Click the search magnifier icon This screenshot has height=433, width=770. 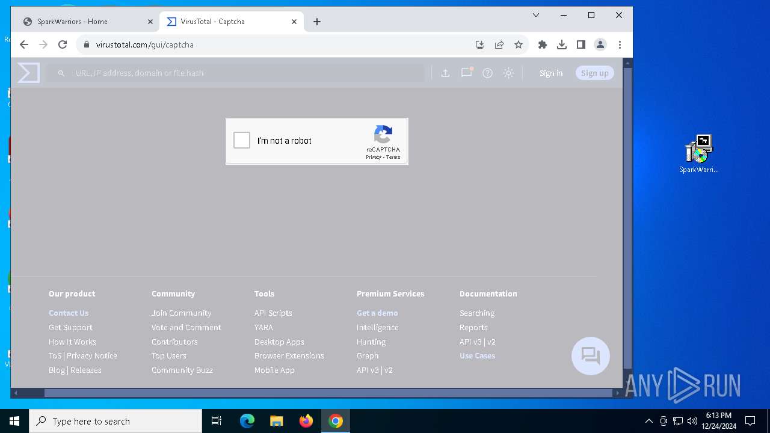point(61,73)
